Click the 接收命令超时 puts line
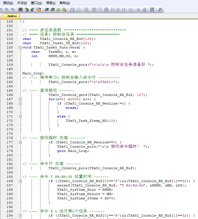198x219 pixels. (x=103, y=147)
